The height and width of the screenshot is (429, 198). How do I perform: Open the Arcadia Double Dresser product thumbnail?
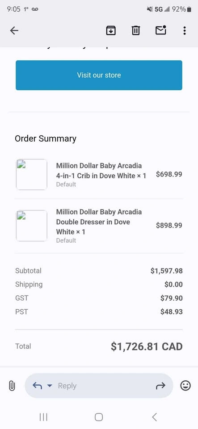pos(31,226)
